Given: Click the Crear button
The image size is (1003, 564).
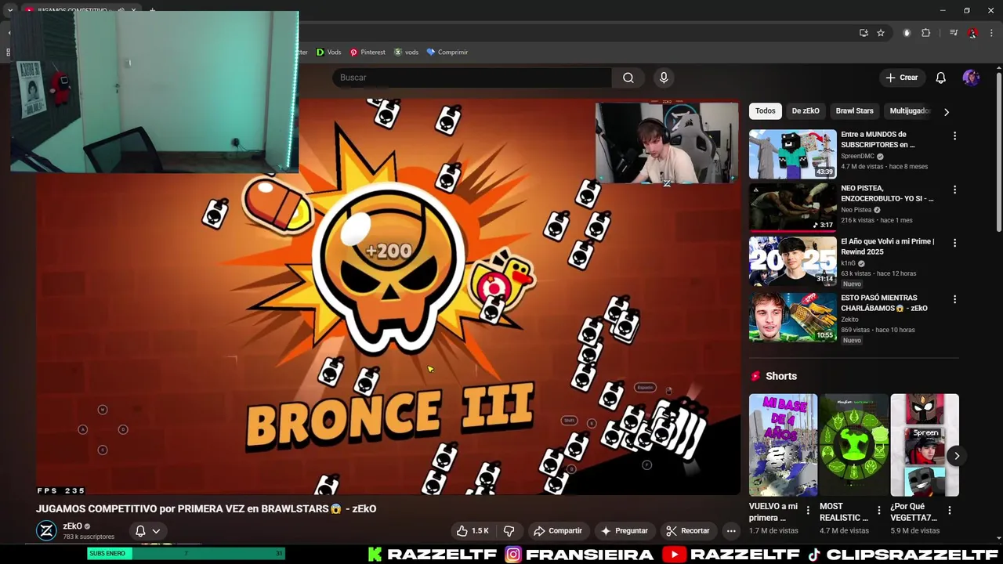Looking at the screenshot, I should [x=901, y=78].
